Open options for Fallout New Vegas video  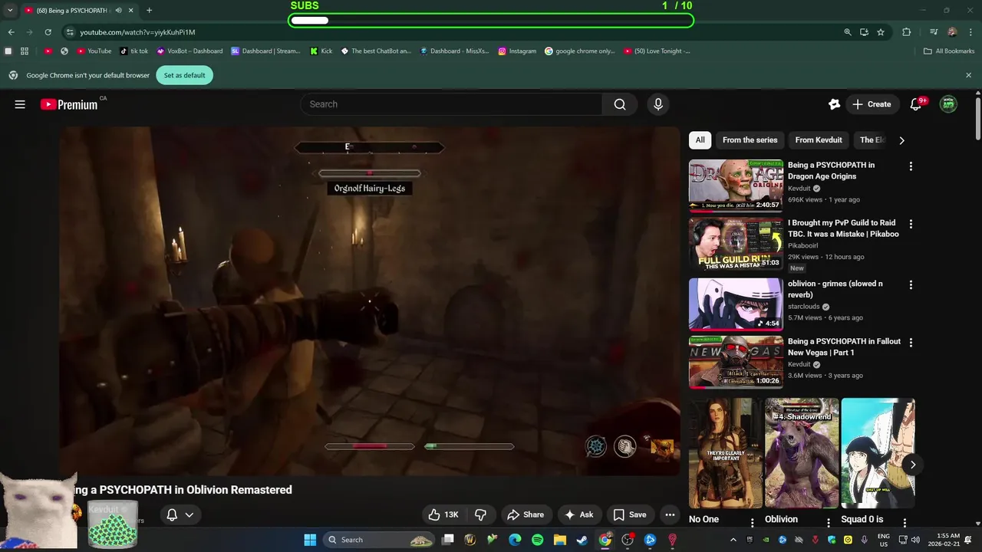(911, 343)
